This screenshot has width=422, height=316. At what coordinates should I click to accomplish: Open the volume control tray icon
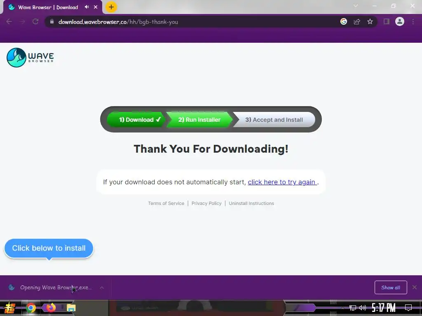click(x=363, y=308)
